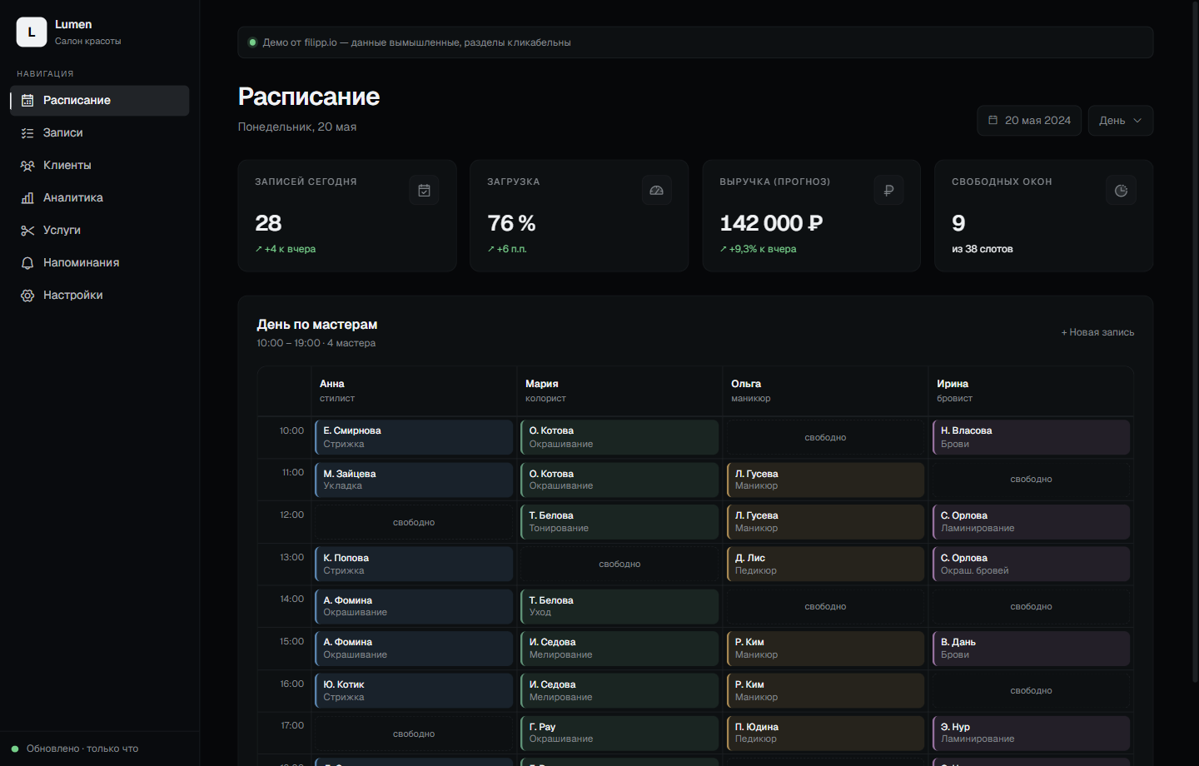Click the gauge icon in Загрузка card
This screenshot has height=766, width=1199.
[x=656, y=191]
